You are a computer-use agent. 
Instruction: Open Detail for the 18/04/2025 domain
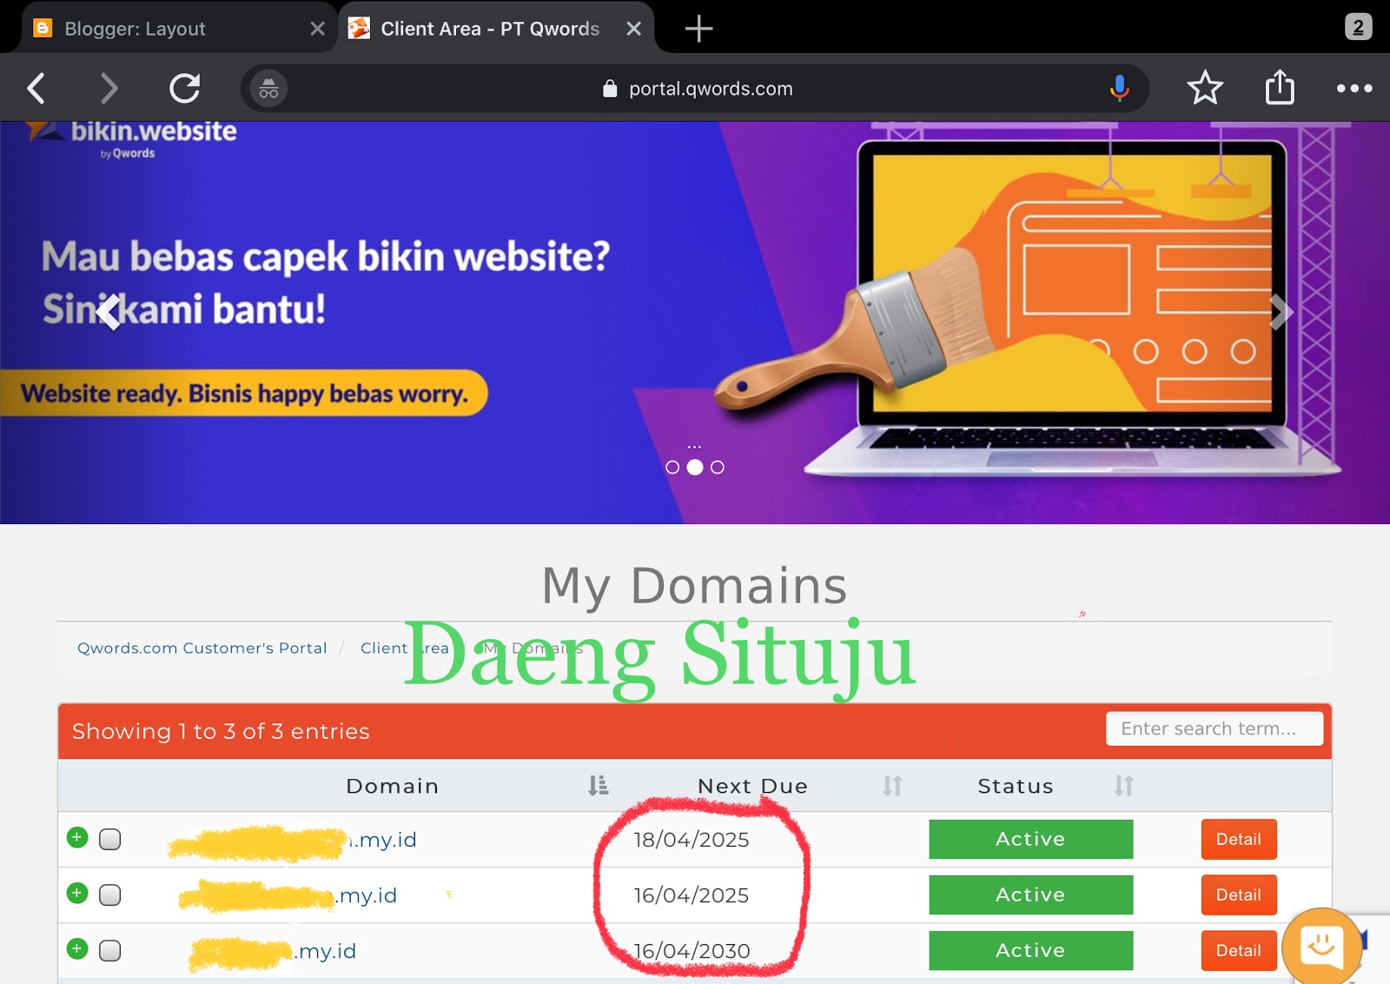pos(1239,839)
